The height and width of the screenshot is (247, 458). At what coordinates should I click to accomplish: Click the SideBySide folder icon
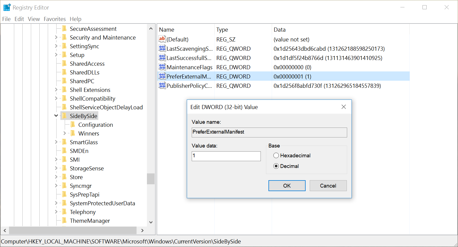(x=64, y=116)
